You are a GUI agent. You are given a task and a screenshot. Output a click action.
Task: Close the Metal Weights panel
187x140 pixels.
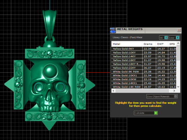pos(179,30)
